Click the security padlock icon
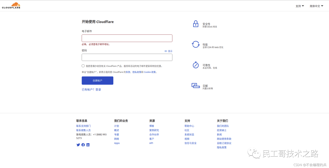The width and height of the screenshot is (329, 168). (196, 24)
